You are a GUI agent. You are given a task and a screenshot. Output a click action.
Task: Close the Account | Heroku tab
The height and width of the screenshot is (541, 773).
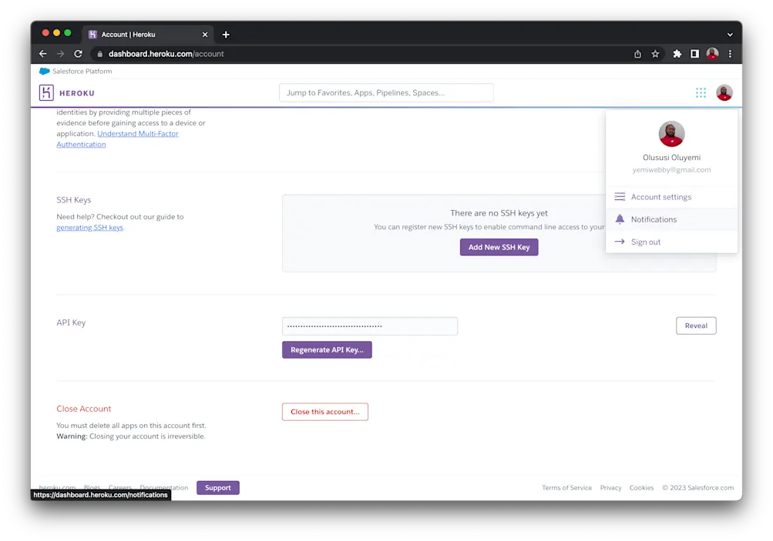[x=205, y=35]
